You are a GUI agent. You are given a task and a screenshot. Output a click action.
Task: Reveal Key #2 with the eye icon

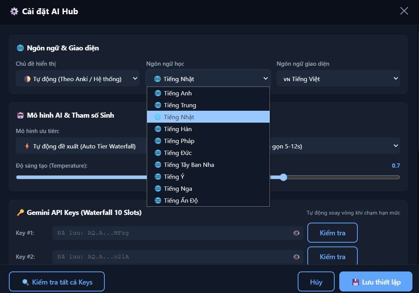click(x=296, y=257)
